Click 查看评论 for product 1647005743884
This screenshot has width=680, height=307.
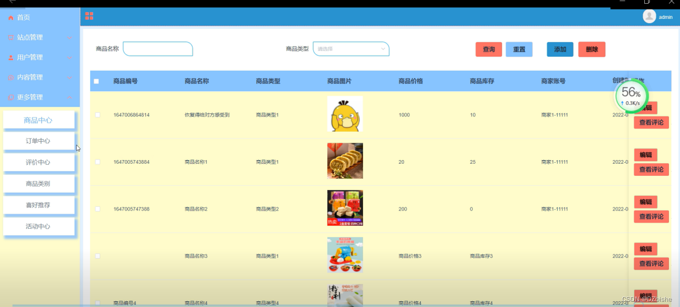coord(652,170)
